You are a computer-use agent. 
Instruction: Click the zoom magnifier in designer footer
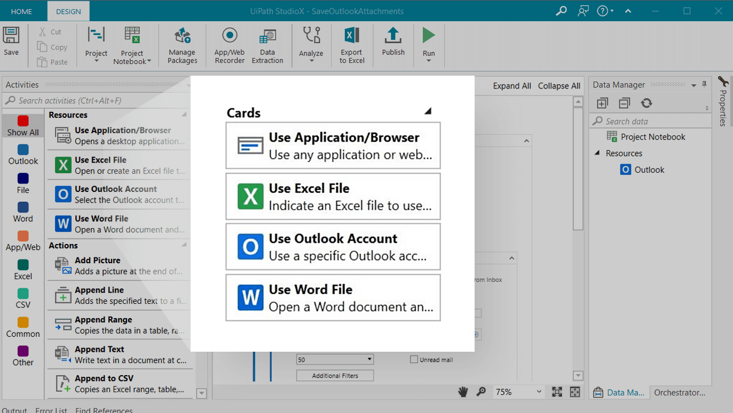pos(481,392)
